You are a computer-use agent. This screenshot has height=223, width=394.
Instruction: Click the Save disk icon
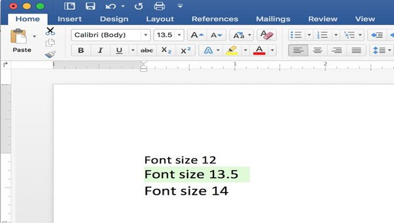90,6
